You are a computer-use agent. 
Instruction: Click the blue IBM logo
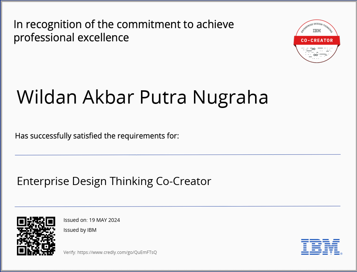pyautogui.click(x=321, y=247)
